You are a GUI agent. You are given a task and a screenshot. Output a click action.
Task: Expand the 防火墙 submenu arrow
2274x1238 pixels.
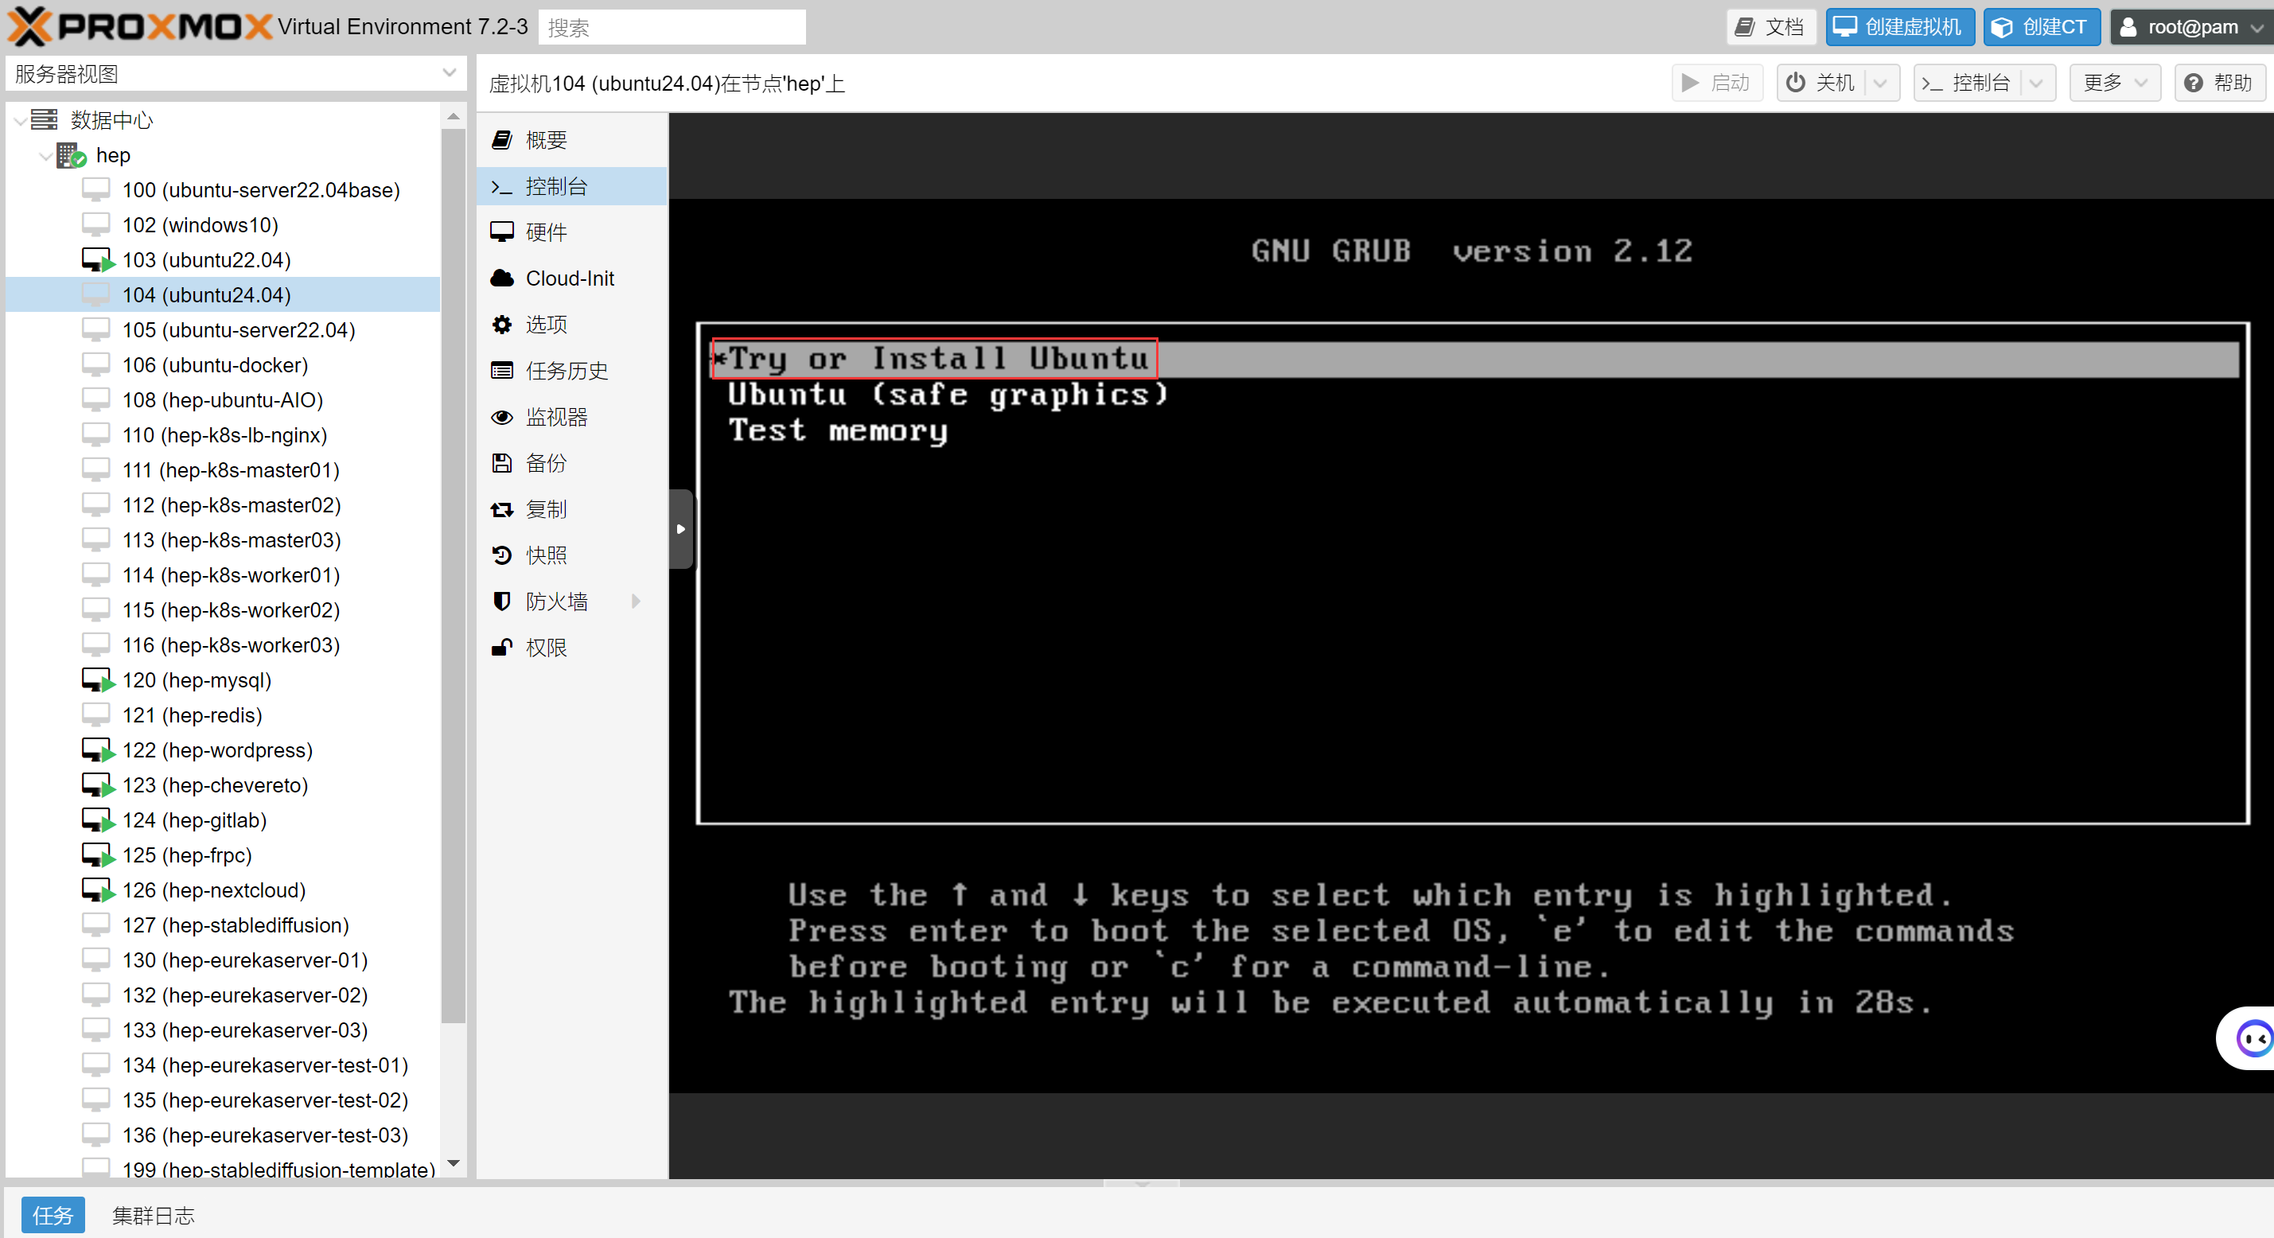[x=636, y=601]
